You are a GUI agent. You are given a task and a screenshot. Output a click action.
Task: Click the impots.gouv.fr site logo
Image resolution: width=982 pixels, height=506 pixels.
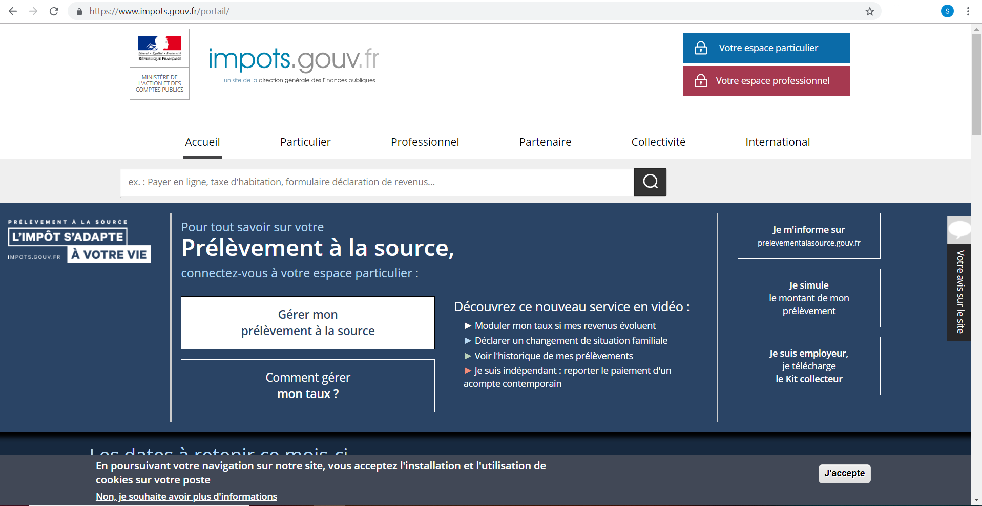click(294, 64)
